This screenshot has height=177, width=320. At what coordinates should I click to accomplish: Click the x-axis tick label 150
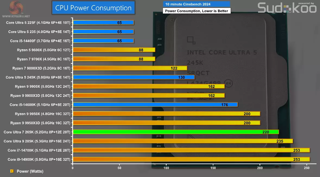click(x=213, y=168)
